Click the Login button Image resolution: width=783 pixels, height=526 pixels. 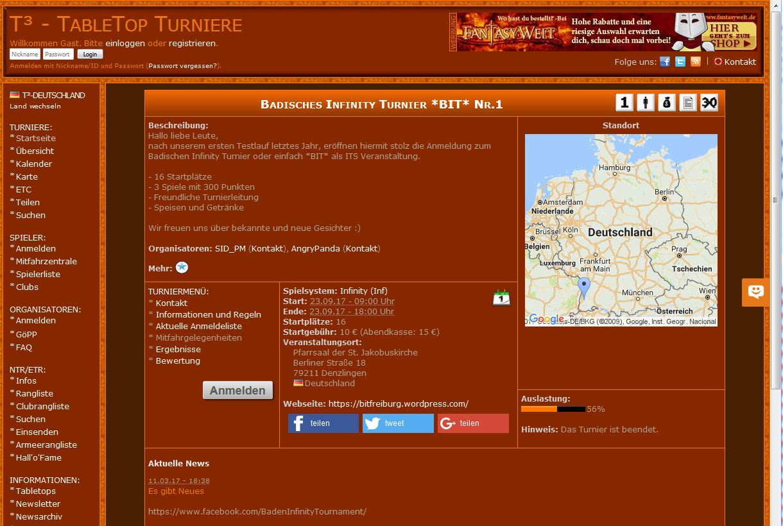point(90,55)
